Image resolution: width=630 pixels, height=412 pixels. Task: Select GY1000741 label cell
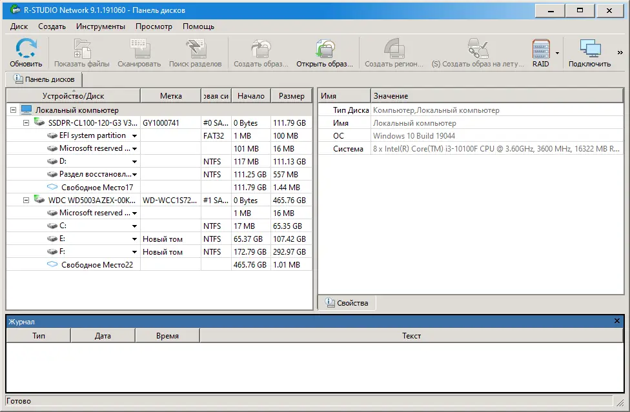[171, 123]
